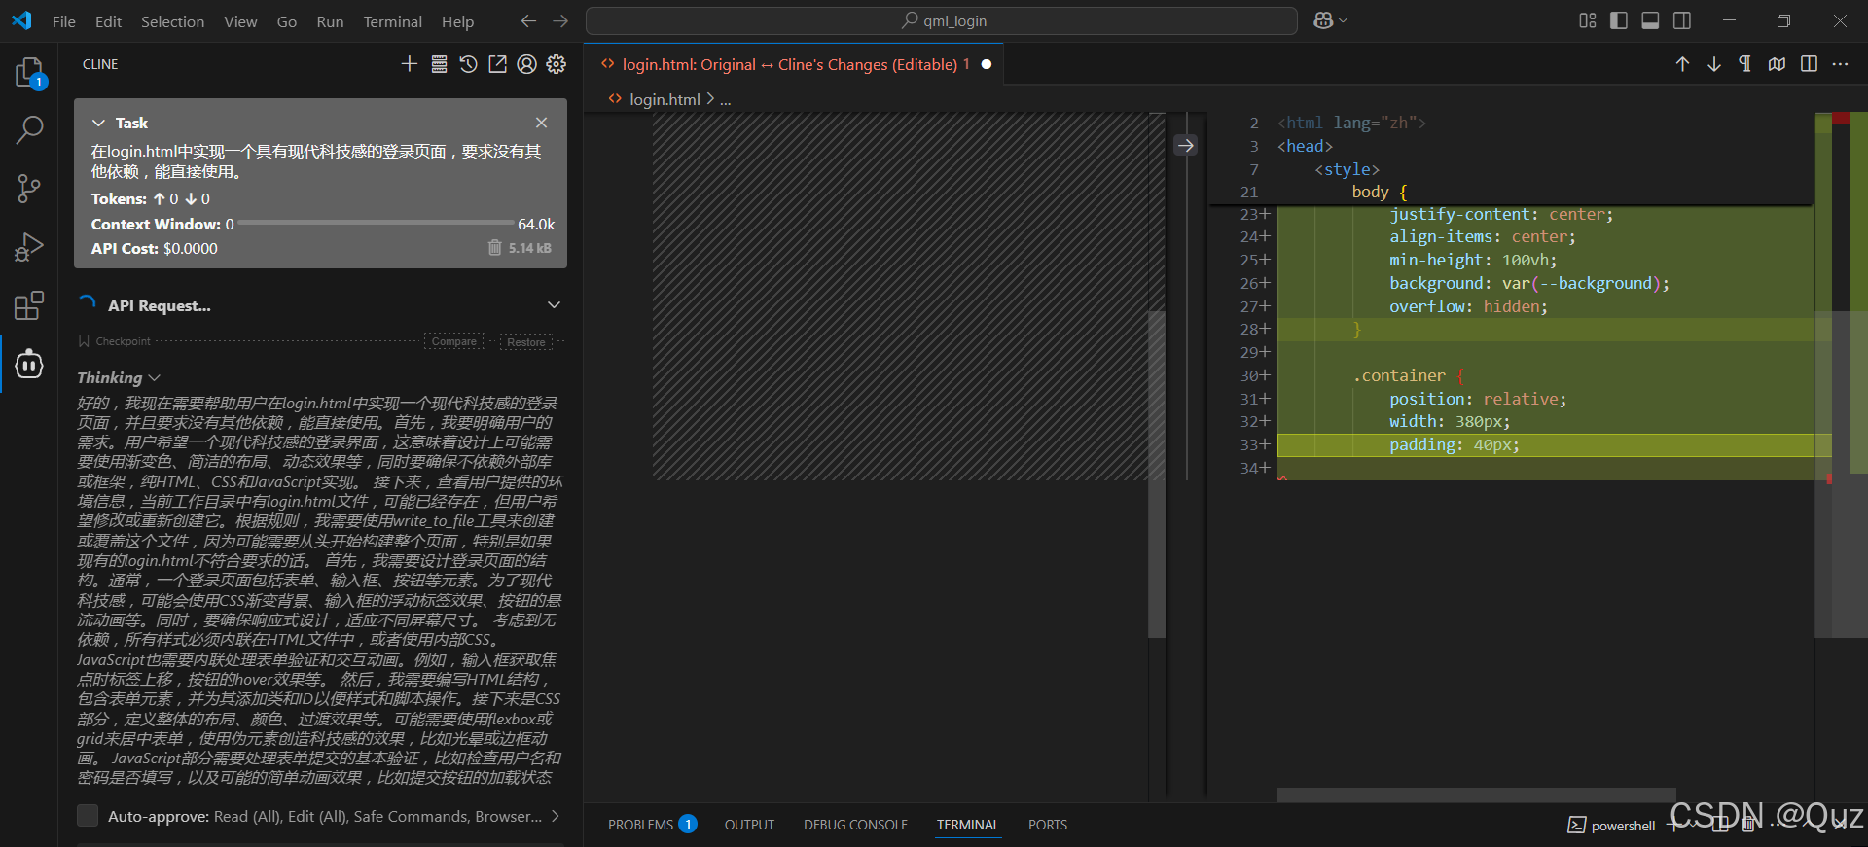Toggle the secondary side bar
This screenshot has width=1868, height=847.
coord(1682,20)
